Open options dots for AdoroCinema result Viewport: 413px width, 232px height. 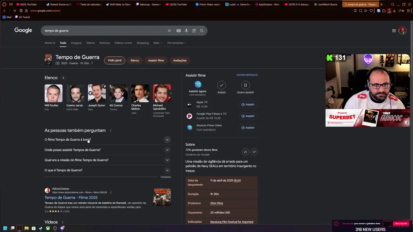pyautogui.click(x=111, y=192)
